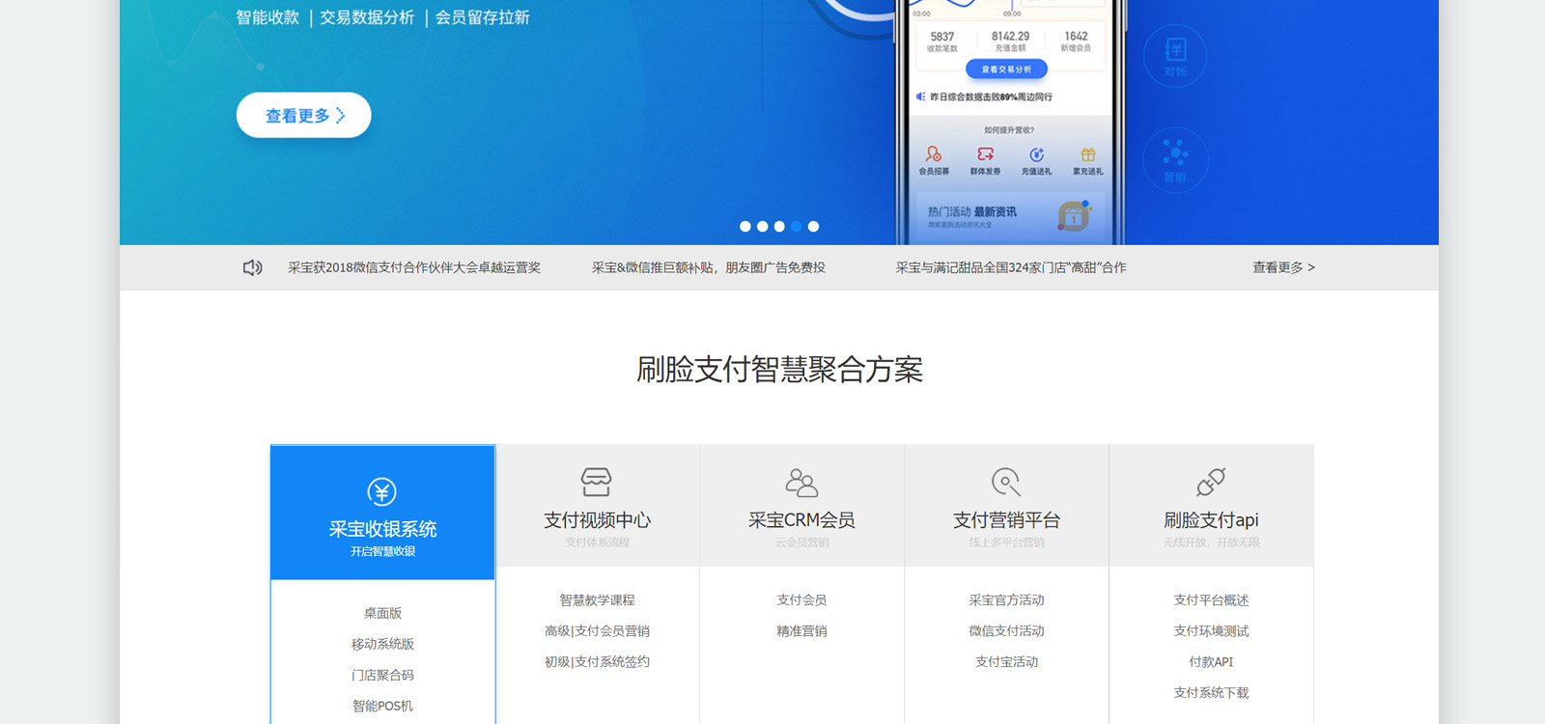Switch to the 刷脸支付api tab

click(1211, 519)
